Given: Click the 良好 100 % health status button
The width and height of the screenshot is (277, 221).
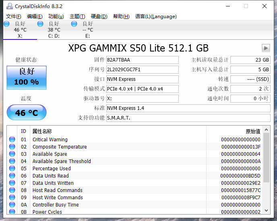Looking at the screenshot, I should 27,78.
